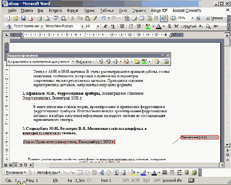This screenshot has width=231, height=185.
Task: Open the Автофигуры shapes button
Action: pos(48,172)
